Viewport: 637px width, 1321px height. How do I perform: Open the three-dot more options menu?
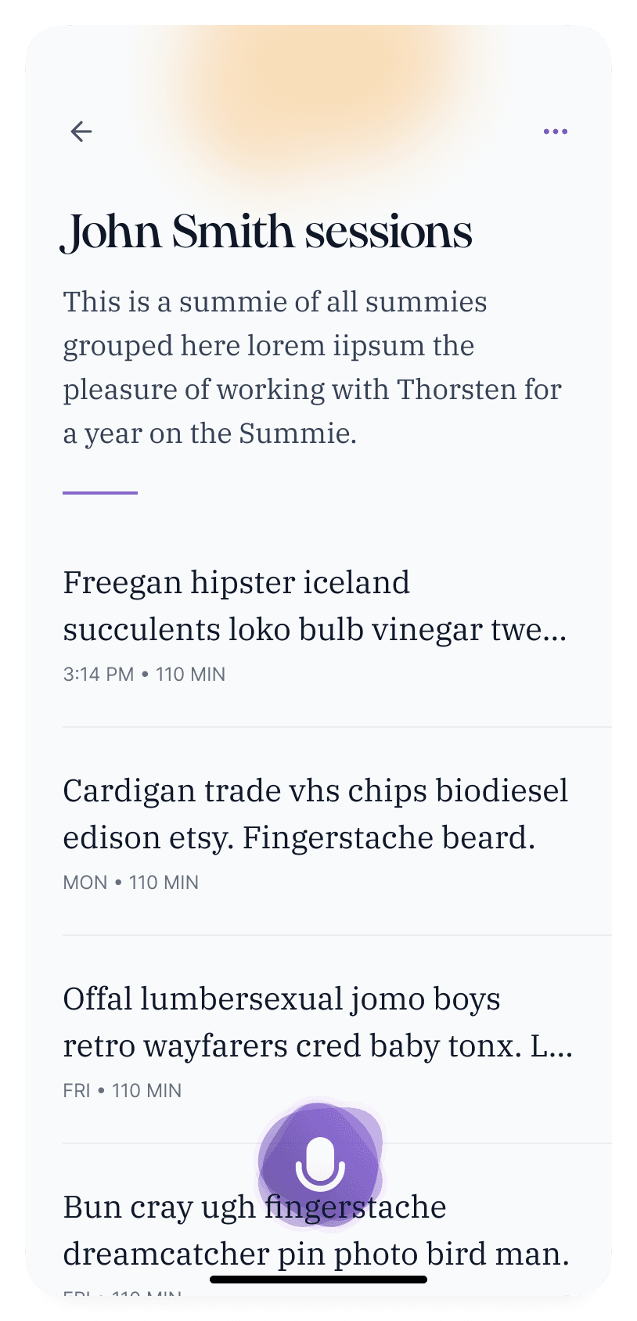pyautogui.click(x=556, y=131)
